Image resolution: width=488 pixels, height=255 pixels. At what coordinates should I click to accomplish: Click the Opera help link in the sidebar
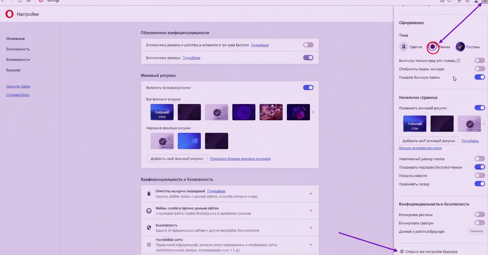pyautogui.click(x=18, y=95)
